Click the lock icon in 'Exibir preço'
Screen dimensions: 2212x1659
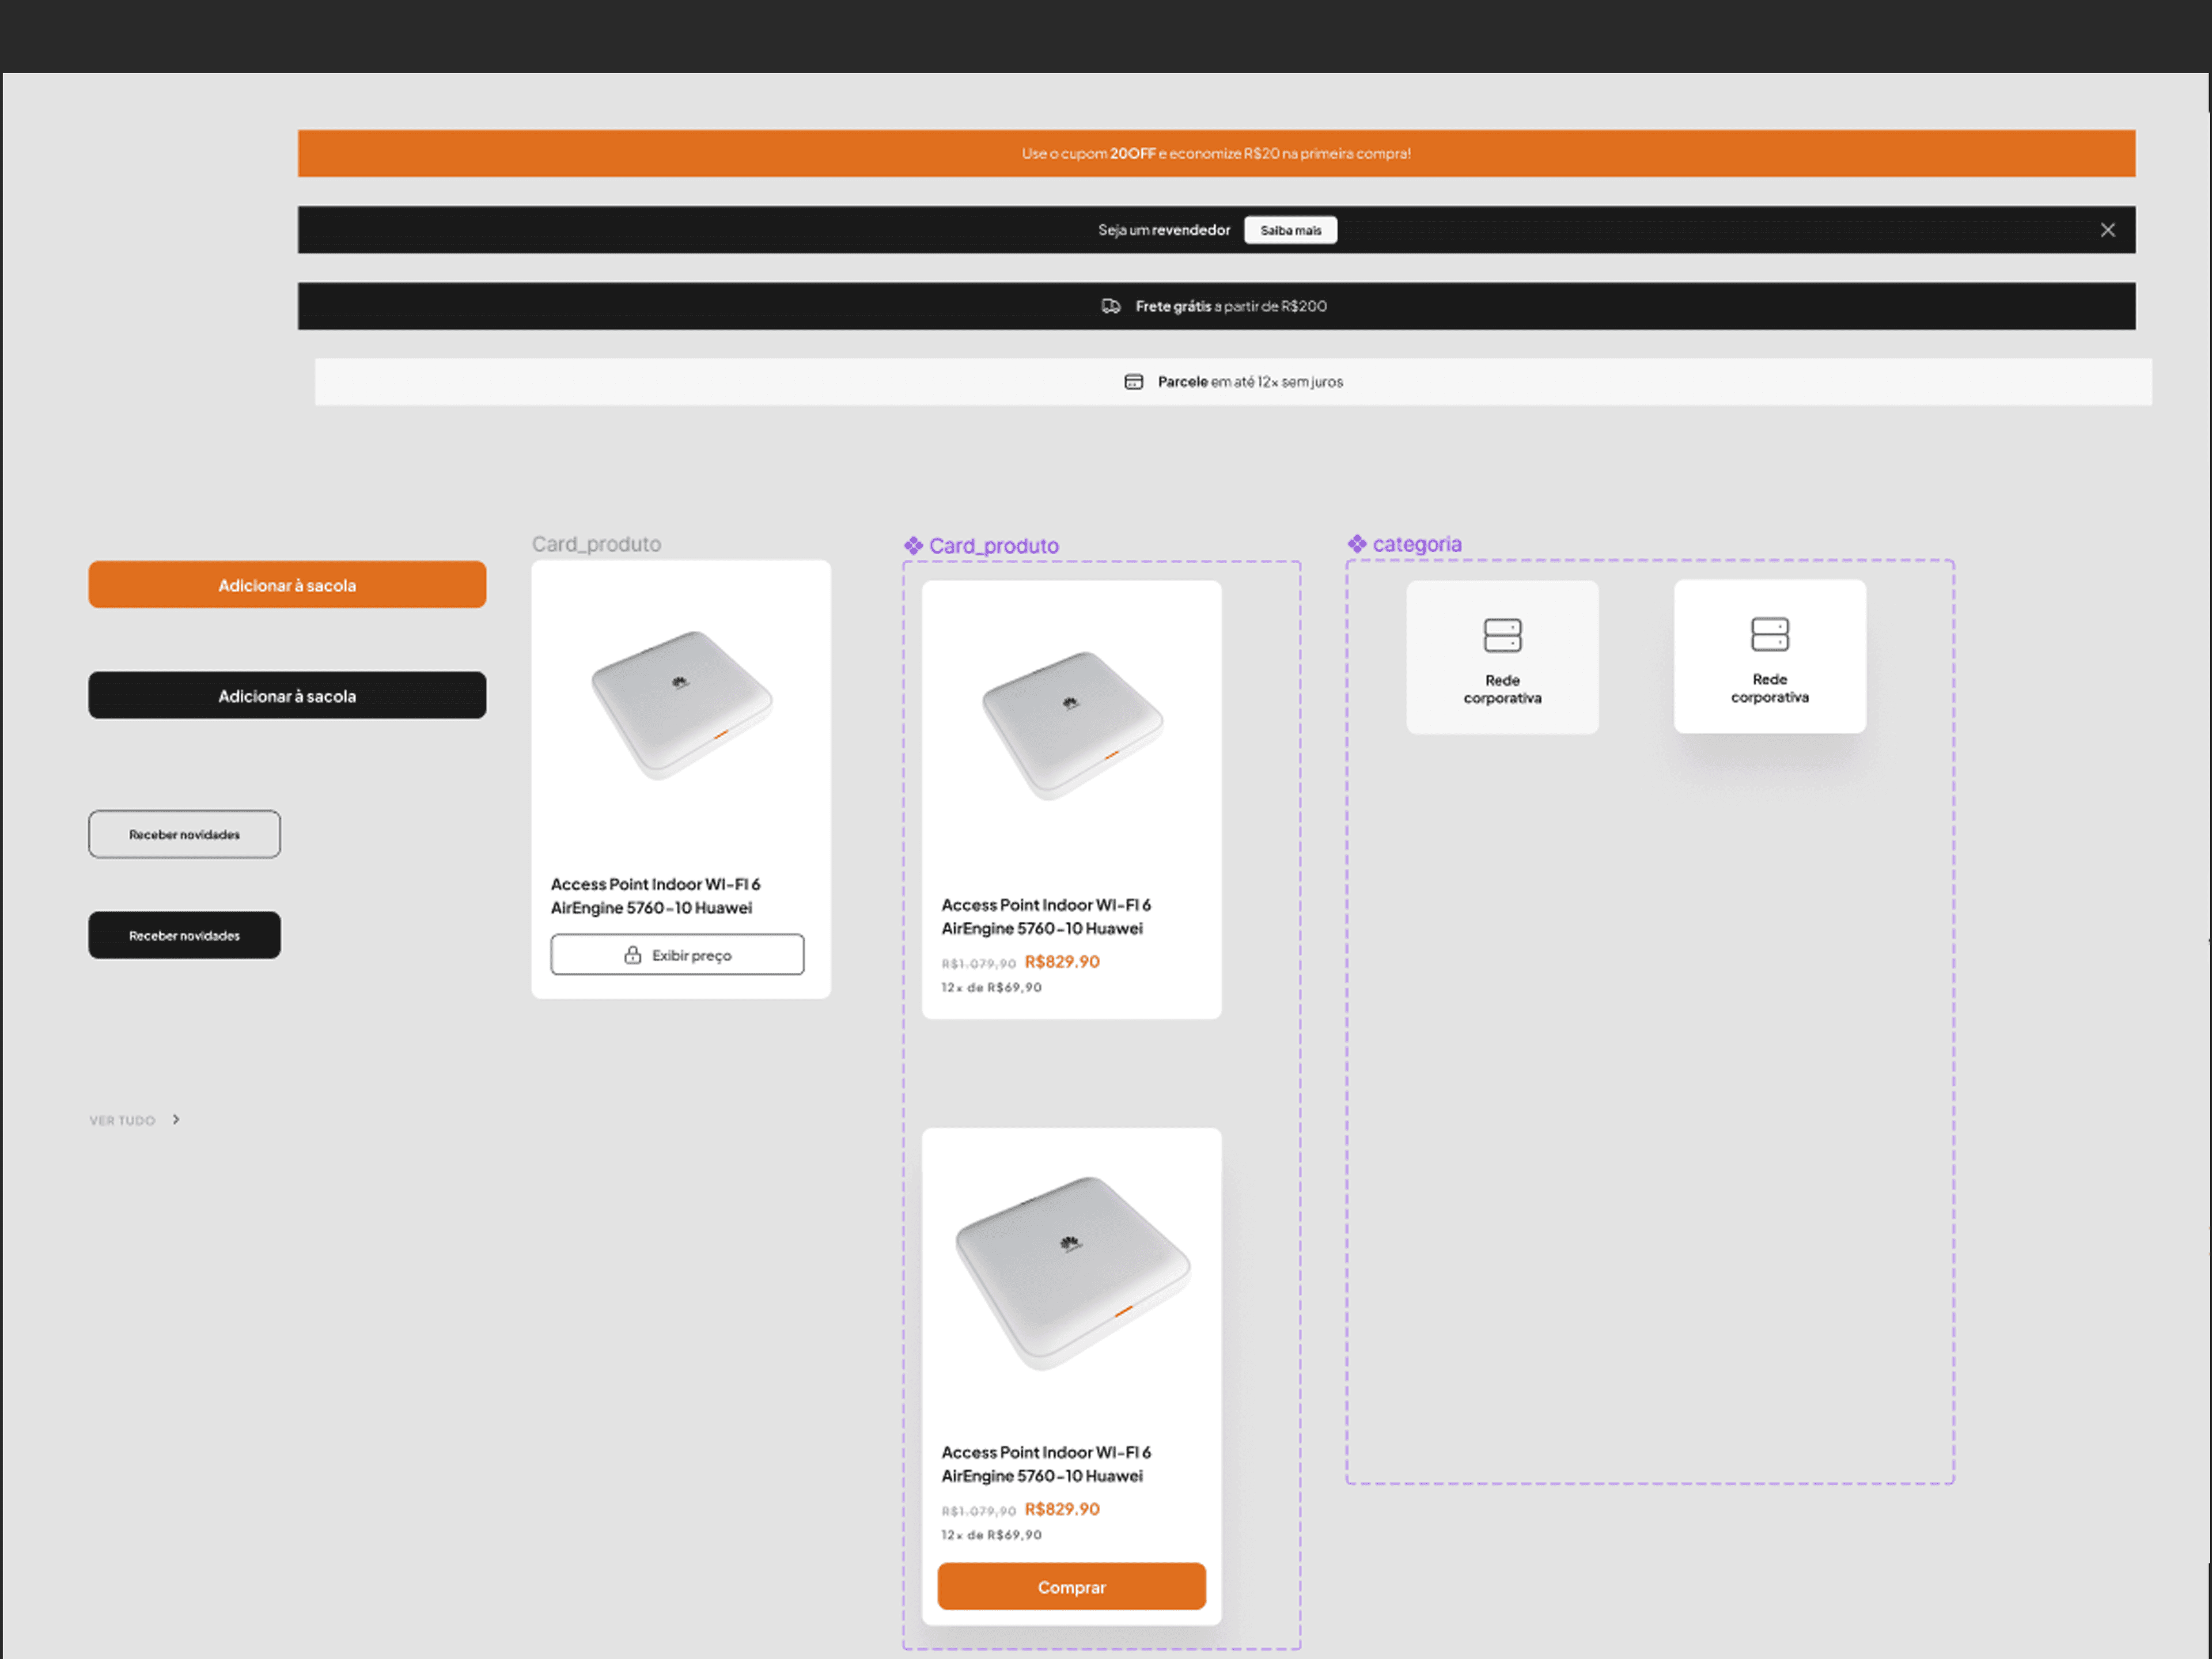(x=633, y=955)
